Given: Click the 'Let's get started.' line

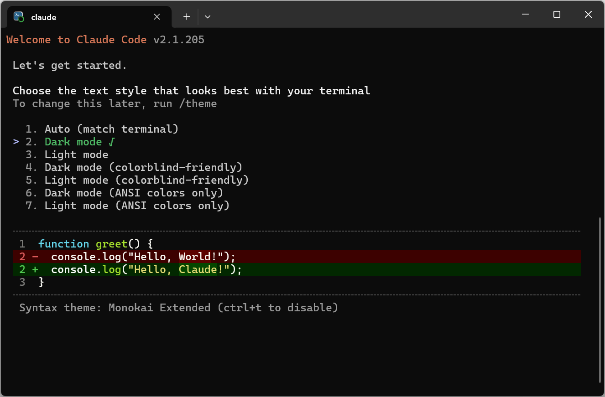Looking at the screenshot, I should pos(70,65).
